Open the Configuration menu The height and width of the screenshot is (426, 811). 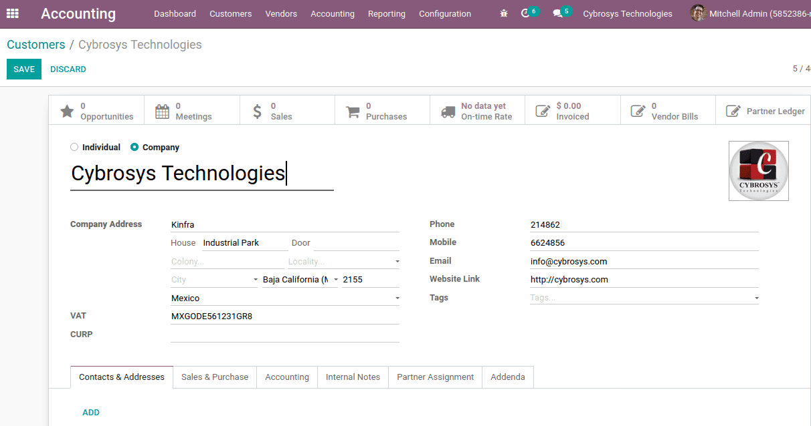[445, 13]
